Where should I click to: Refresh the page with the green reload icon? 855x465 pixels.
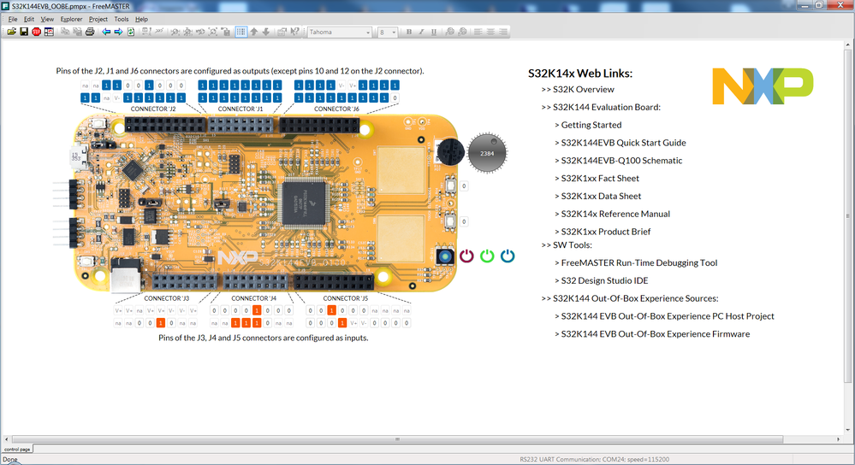(x=131, y=32)
